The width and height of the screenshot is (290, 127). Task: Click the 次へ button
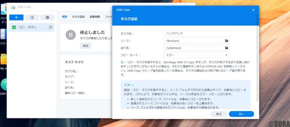[x=241, y=114]
